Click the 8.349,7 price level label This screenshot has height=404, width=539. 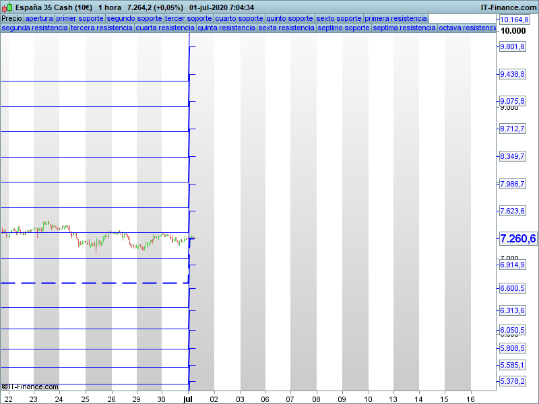click(513, 156)
